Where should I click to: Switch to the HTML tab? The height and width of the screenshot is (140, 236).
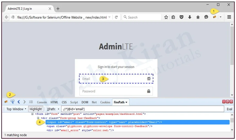pyautogui.click(x=54, y=102)
